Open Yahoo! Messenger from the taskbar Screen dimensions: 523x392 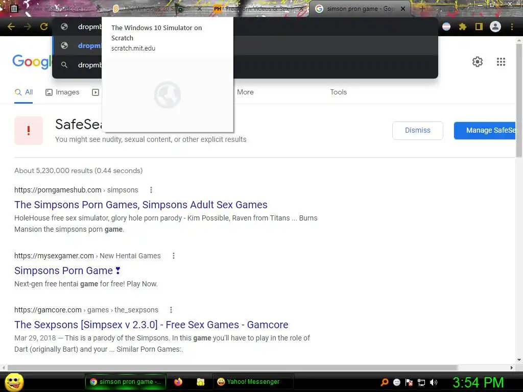(x=253, y=382)
